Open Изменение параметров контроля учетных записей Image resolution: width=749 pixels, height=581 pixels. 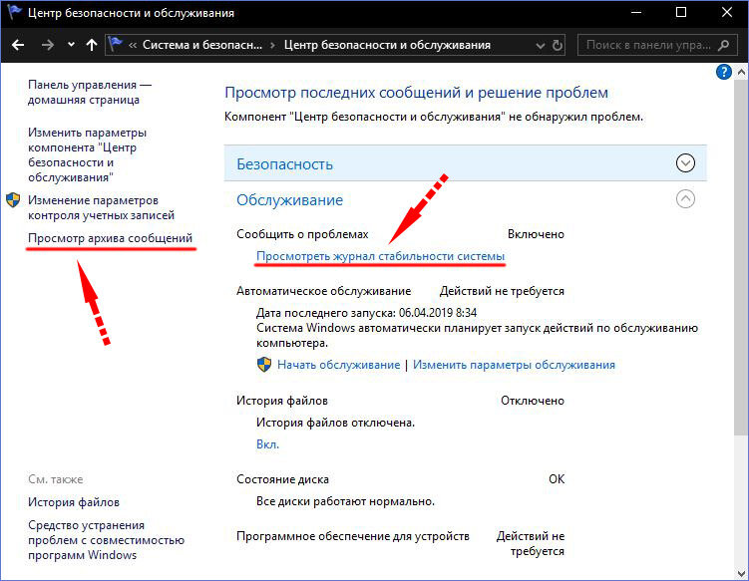pyautogui.click(x=102, y=207)
